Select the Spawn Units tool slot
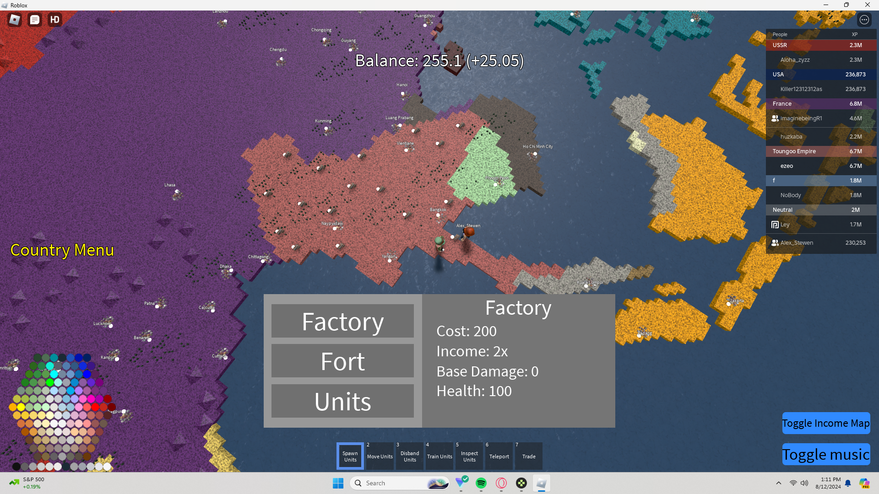Viewport: 879px width, 494px height. click(350, 456)
